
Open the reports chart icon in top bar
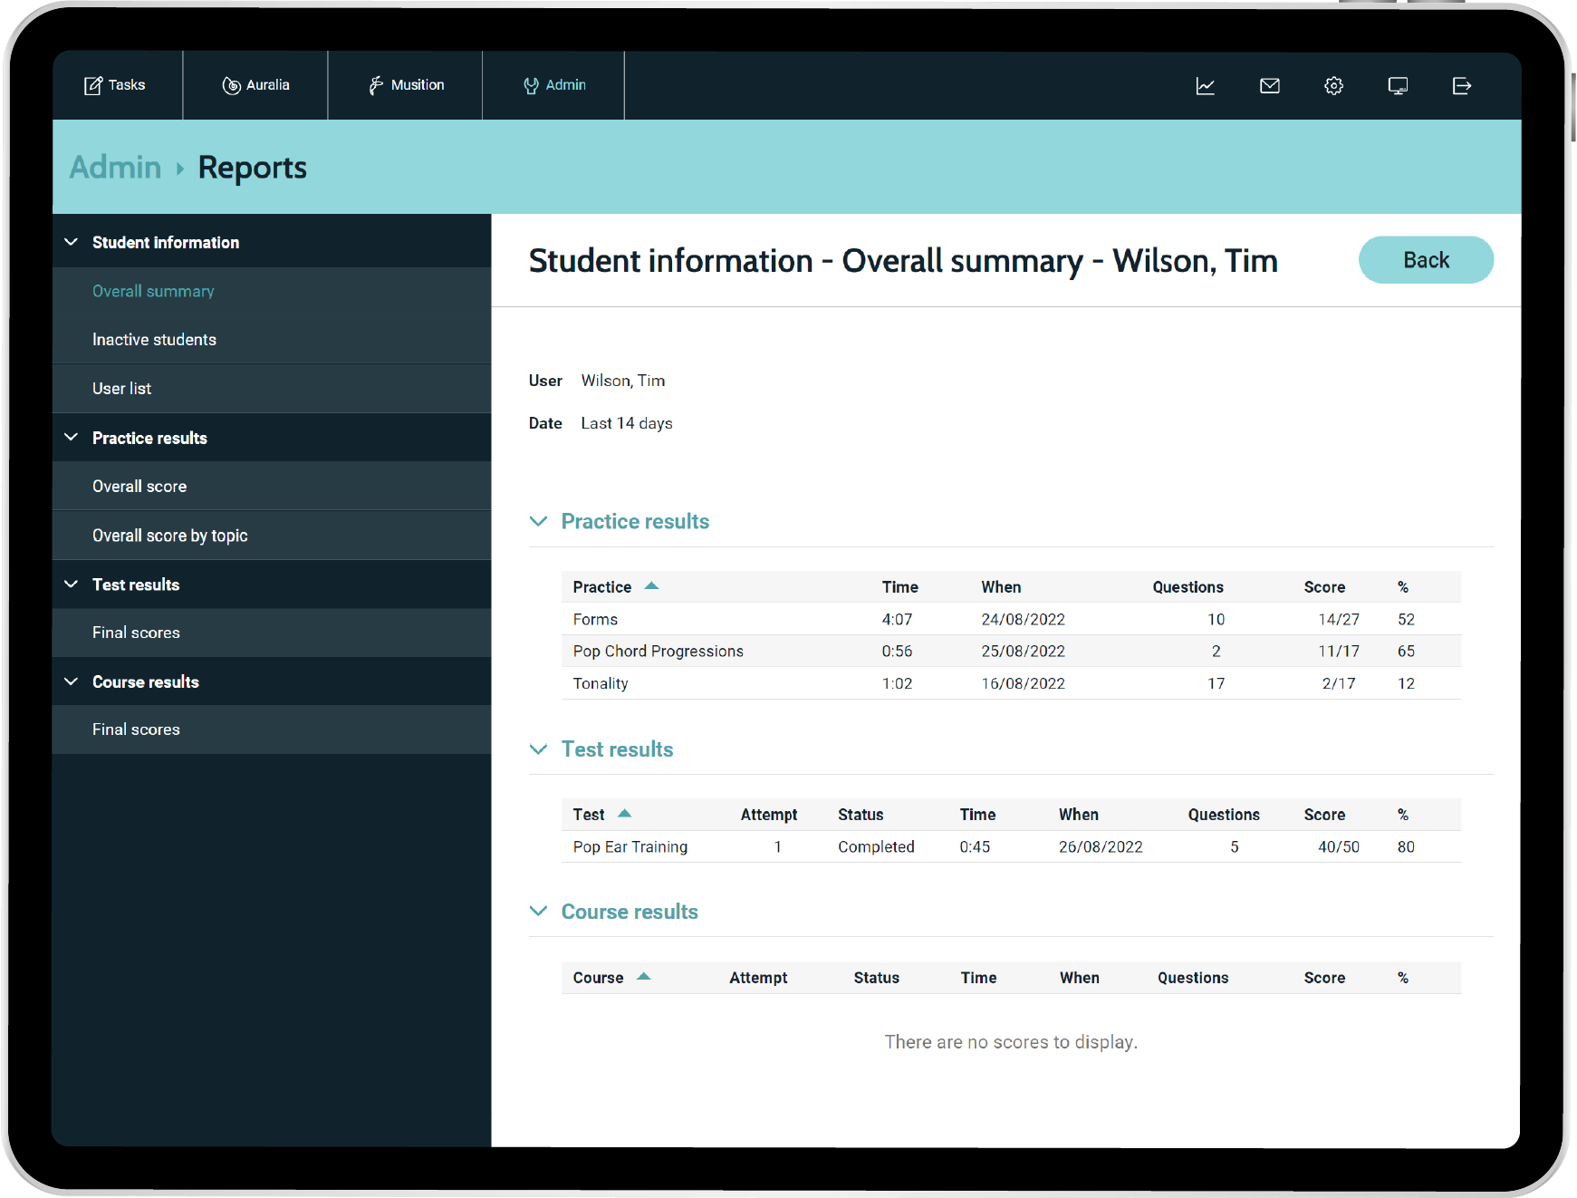pyautogui.click(x=1205, y=86)
